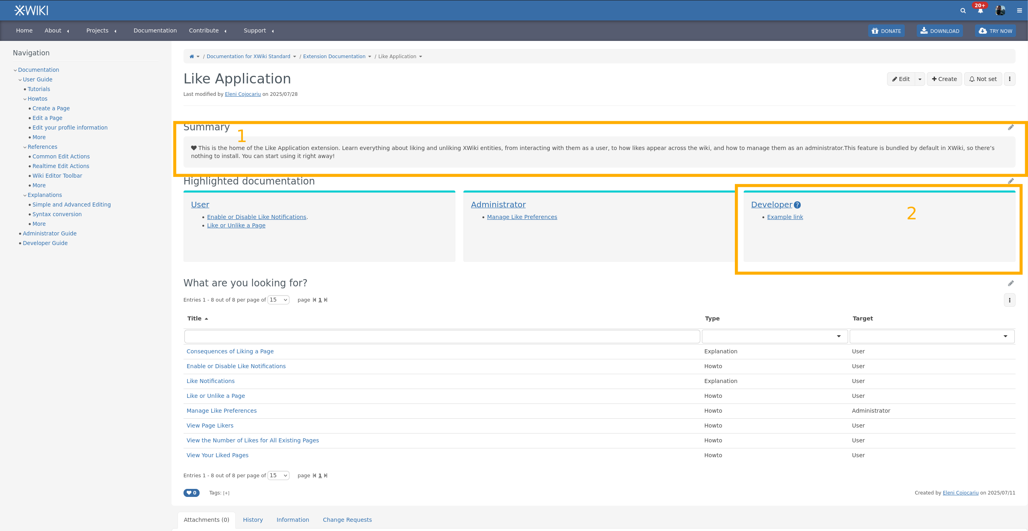Screen dimensions: 1028x531
Task: Open Wiki Editor Toolbar in navigation
Action: [x=57, y=176]
